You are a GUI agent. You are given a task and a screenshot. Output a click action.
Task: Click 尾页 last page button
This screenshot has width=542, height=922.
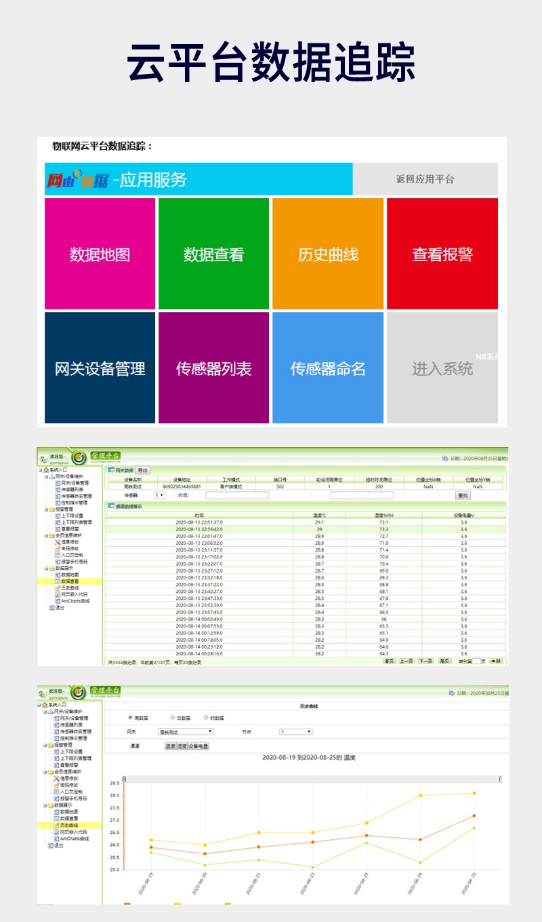click(x=445, y=661)
